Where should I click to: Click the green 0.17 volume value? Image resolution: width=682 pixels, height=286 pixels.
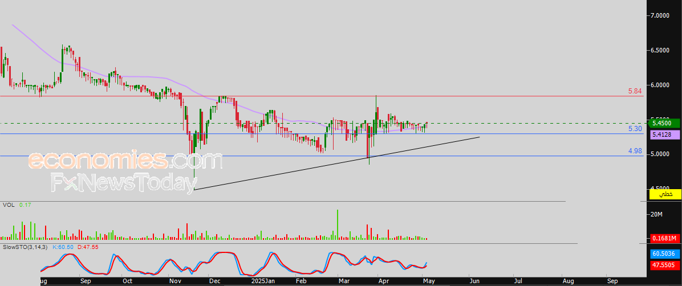(25, 205)
